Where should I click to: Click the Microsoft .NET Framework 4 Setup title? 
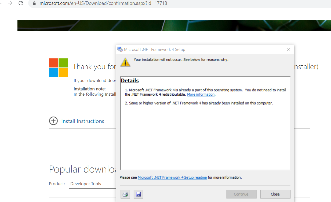point(155,50)
